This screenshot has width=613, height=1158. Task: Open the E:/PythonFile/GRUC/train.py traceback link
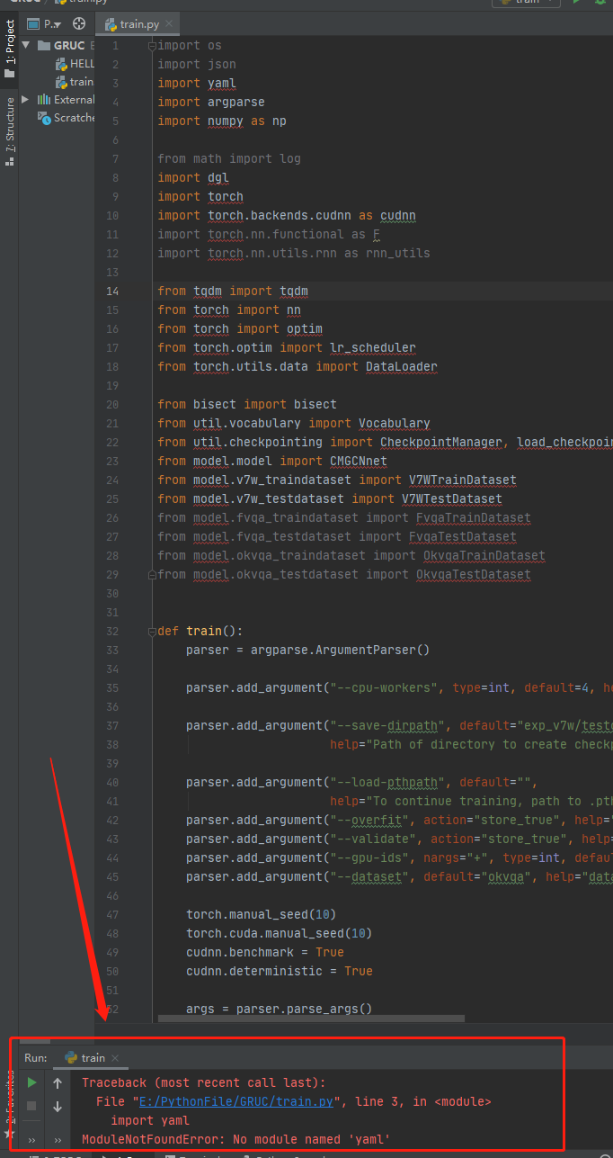[x=236, y=1101]
